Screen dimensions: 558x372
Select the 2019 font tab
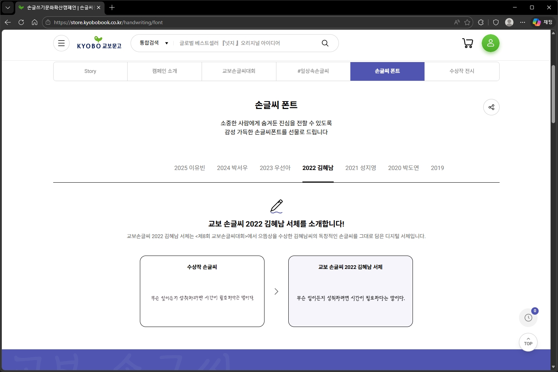437,168
